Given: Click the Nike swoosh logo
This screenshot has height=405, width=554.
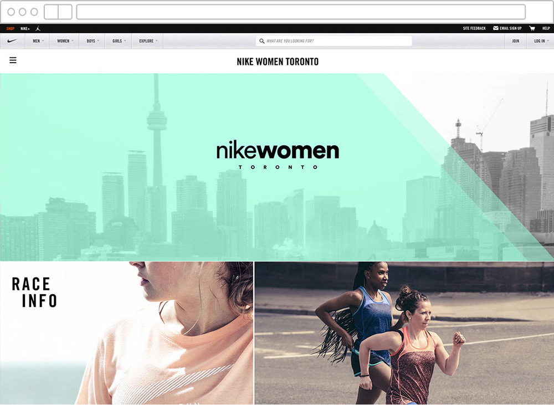Looking at the screenshot, I should click(x=12, y=41).
